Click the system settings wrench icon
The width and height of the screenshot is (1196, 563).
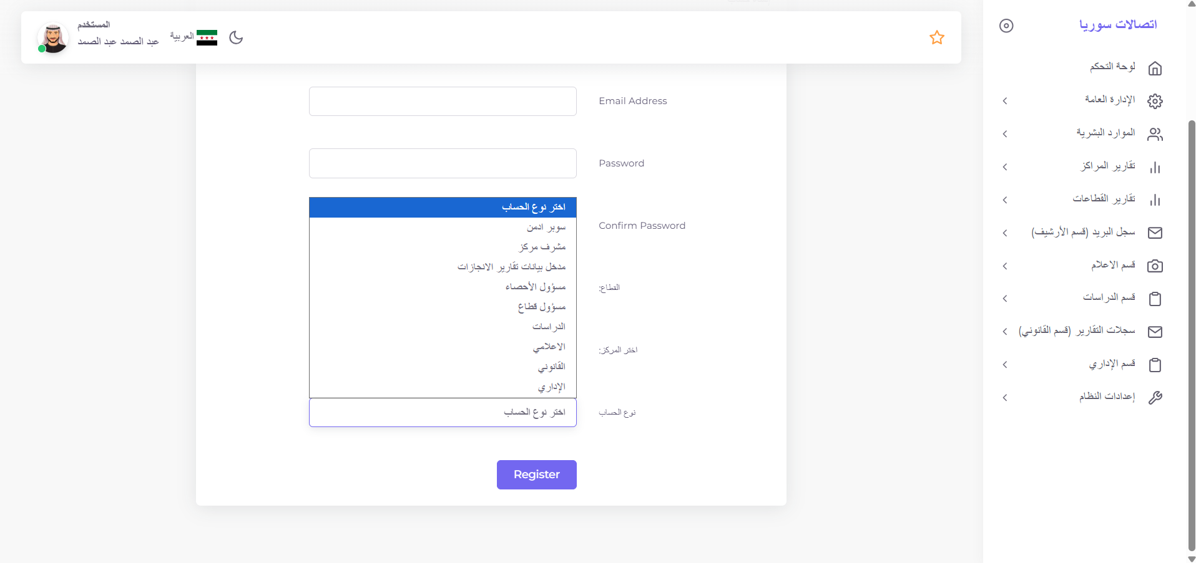(x=1155, y=398)
